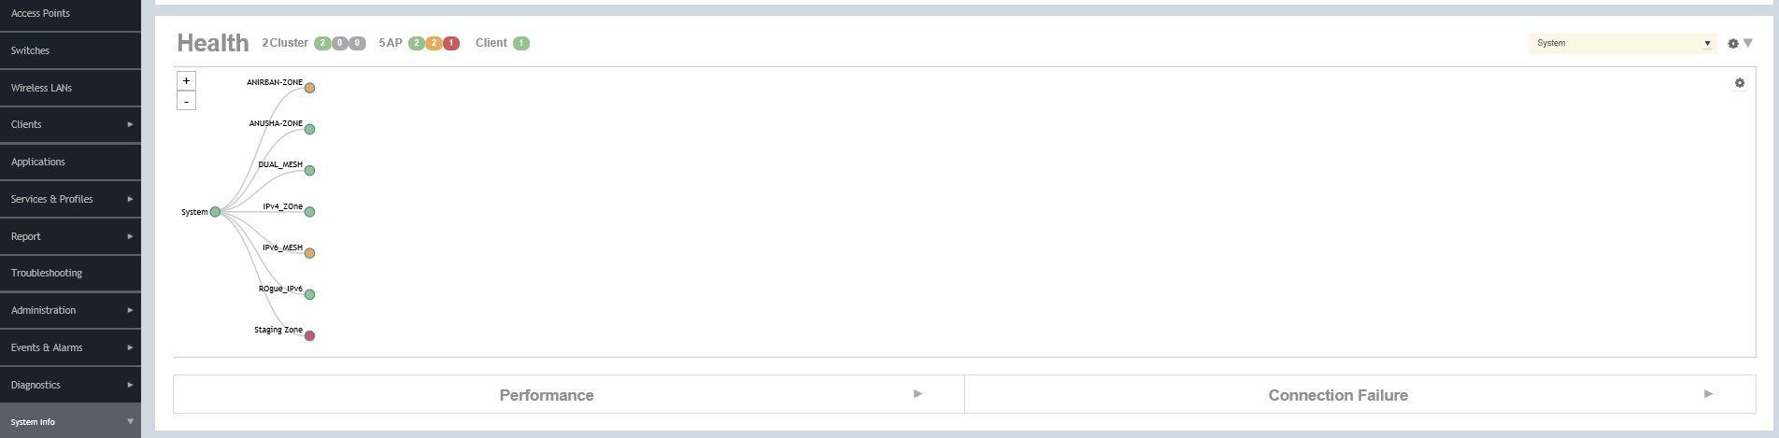This screenshot has width=1779, height=438.
Task: Open Health panel settings gear
Action: (x=1733, y=43)
